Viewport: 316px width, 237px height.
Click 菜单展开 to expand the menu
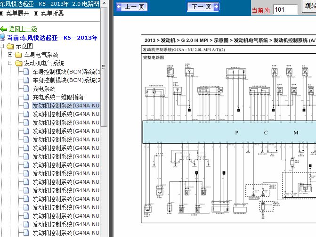click(17, 14)
